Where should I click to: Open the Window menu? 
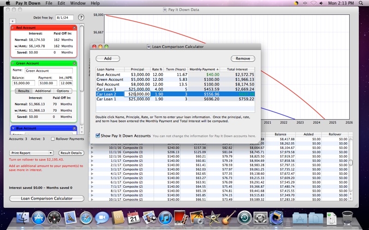point(78,3)
